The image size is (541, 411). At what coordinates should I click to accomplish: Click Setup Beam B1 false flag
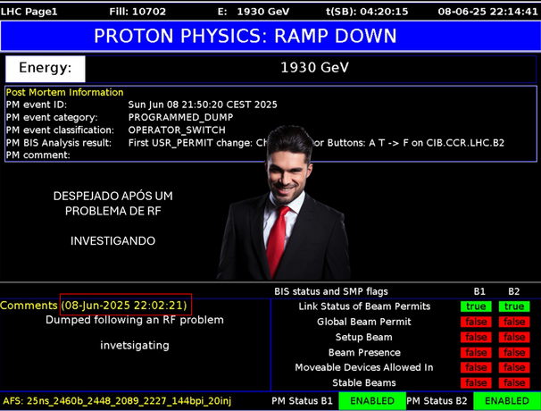pos(476,337)
